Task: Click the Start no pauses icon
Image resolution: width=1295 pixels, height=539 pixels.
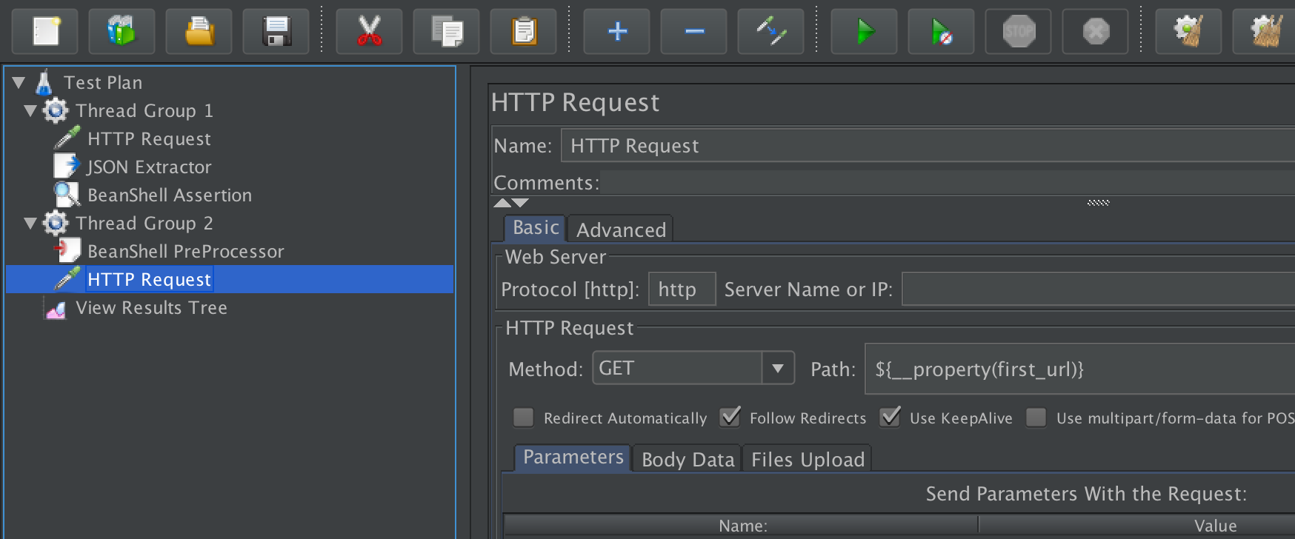Action: coord(941,31)
